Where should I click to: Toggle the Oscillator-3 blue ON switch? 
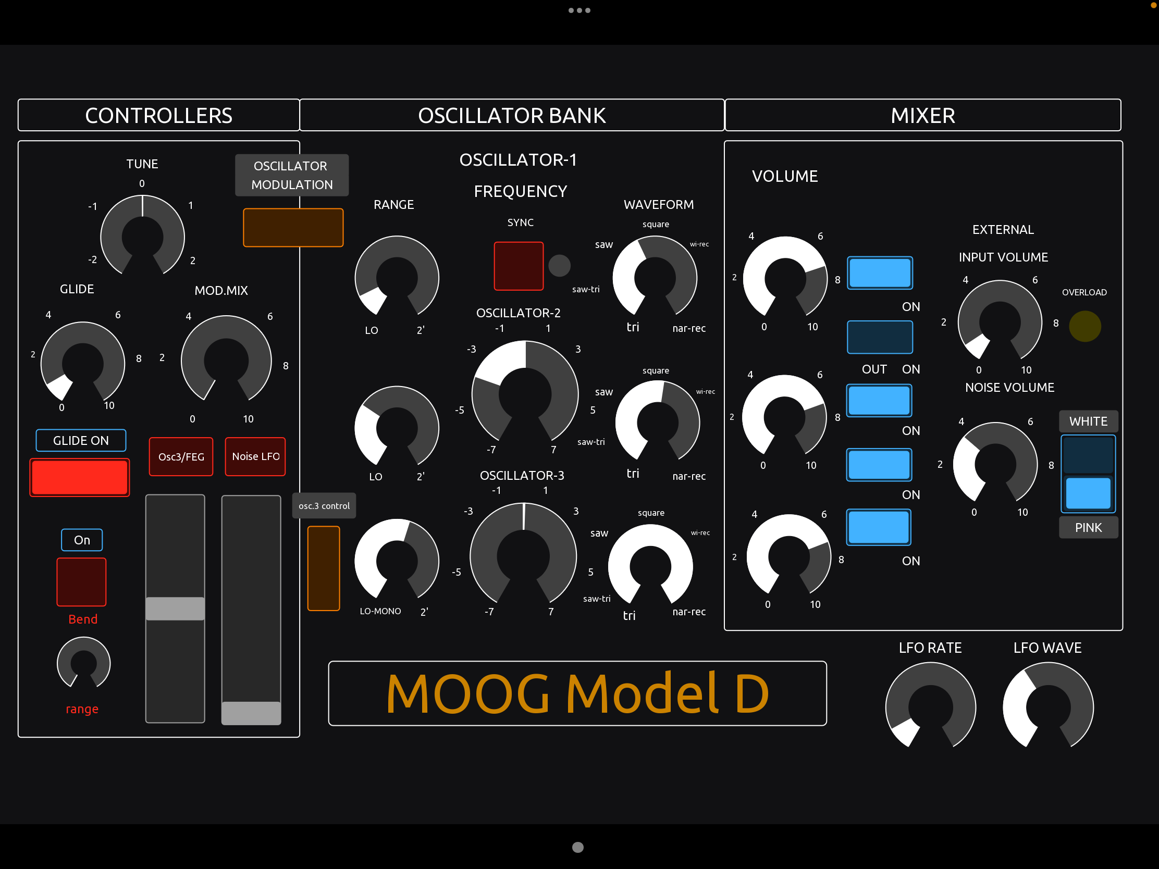[x=878, y=527]
